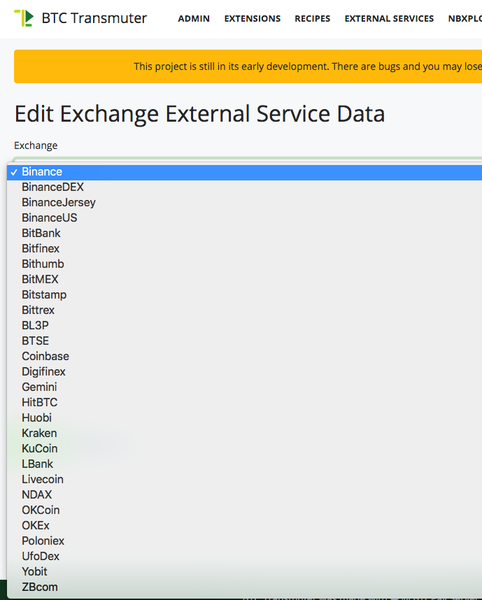
Task: Pick the BinanceUS option
Action: pyautogui.click(x=244, y=217)
